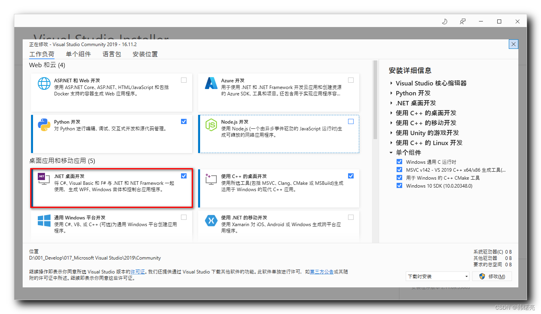This screenshot has height=314, width=541.
Task: Click the 'Web 和云 (4)' section heading
Action: click(x=47, y=65)
